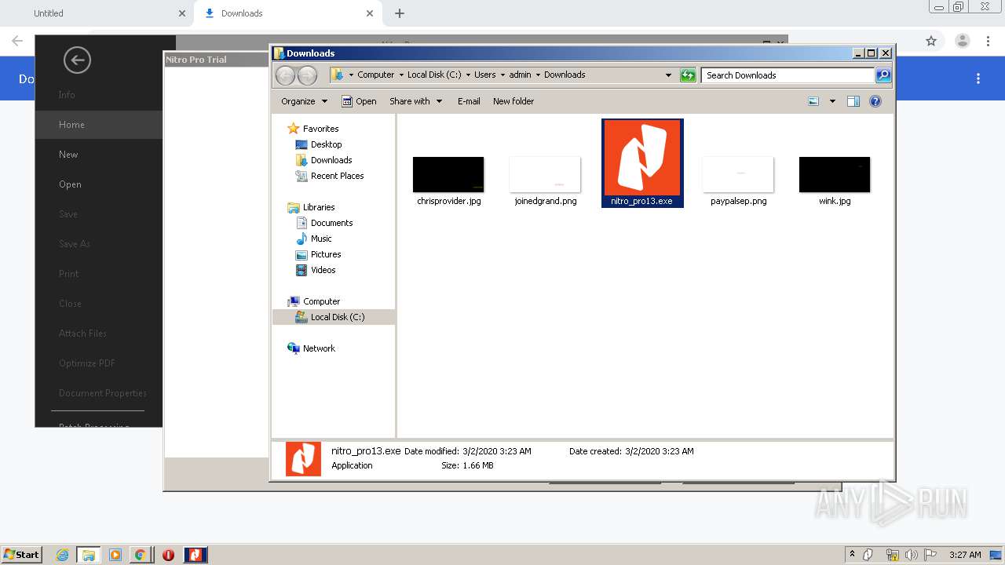Open a new Chrome tab
The image size is (1005, 565).
coord(400,13)
